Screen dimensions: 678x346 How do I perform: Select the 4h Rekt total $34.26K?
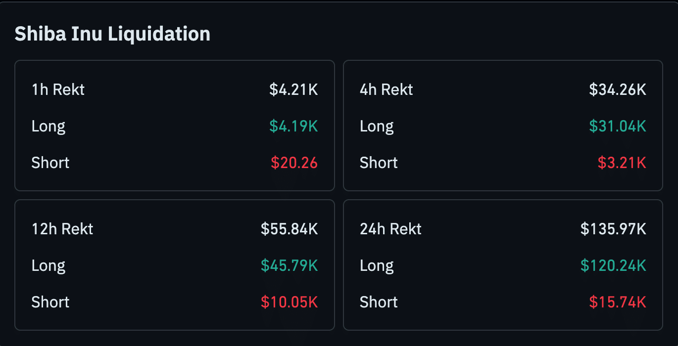617,89
